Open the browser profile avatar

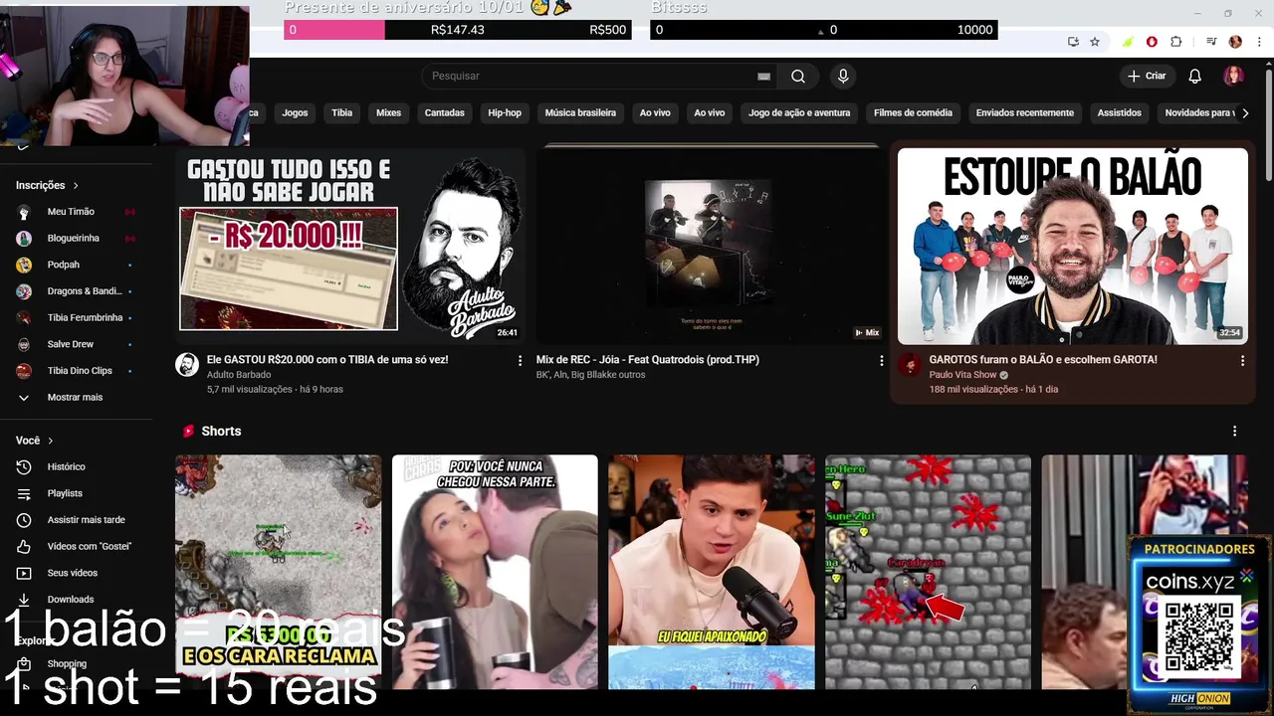point(1235,42)
